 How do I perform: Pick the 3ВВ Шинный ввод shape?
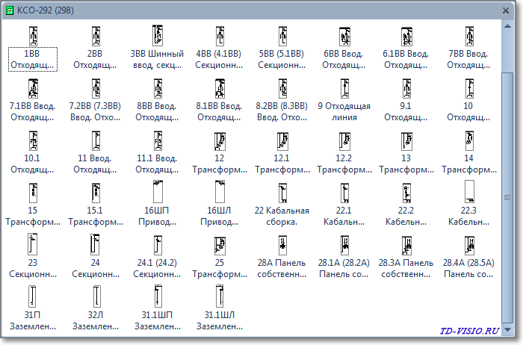(157, 49)
